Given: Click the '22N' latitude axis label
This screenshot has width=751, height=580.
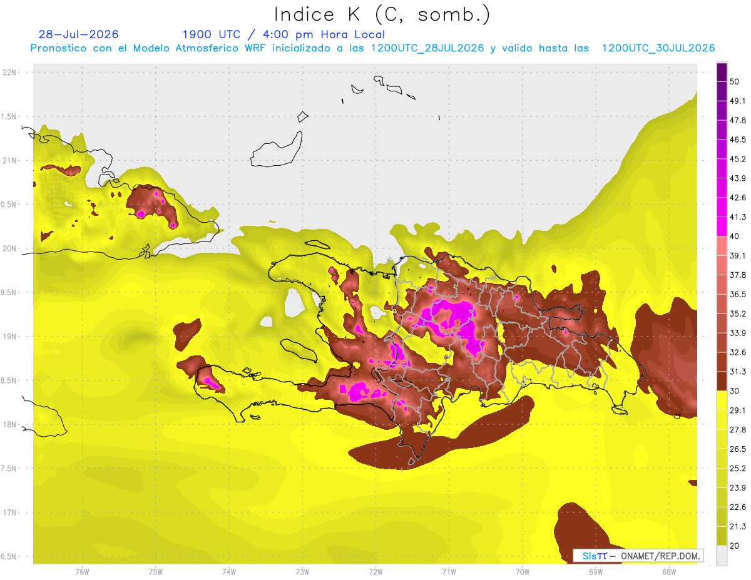Looking at the screenshot, I should coord(11,73).
